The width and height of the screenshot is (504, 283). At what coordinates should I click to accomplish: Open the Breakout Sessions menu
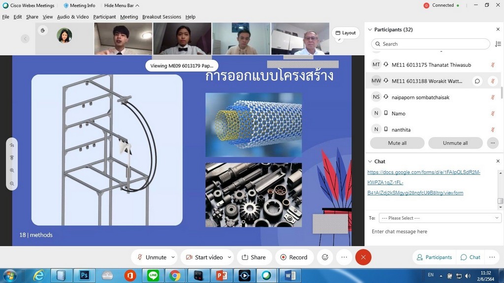point(161,17)
